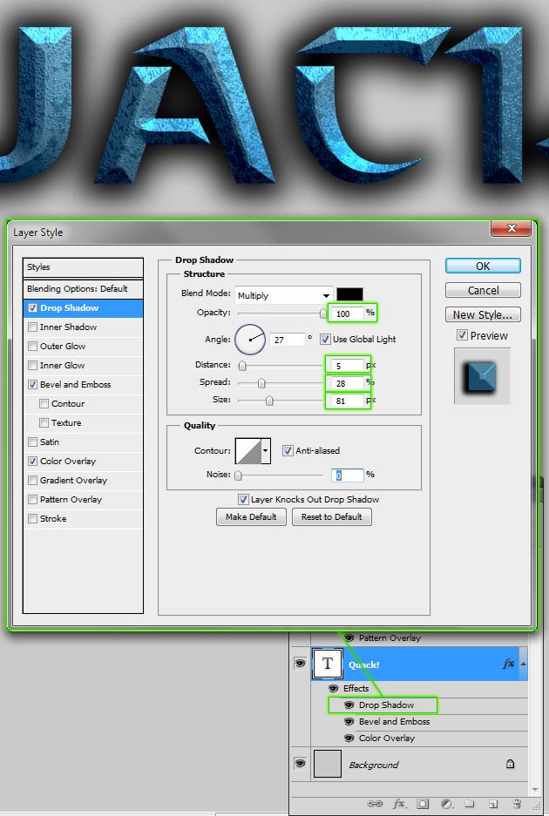Screen dimensions: 549x816
Task: Toggle the Anti-aliased checkbox
Action: point(288,450)
